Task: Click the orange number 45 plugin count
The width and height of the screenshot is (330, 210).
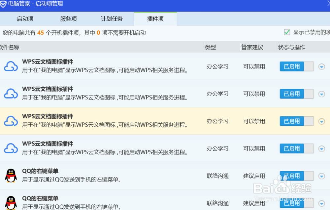Action: click(41, 33)
